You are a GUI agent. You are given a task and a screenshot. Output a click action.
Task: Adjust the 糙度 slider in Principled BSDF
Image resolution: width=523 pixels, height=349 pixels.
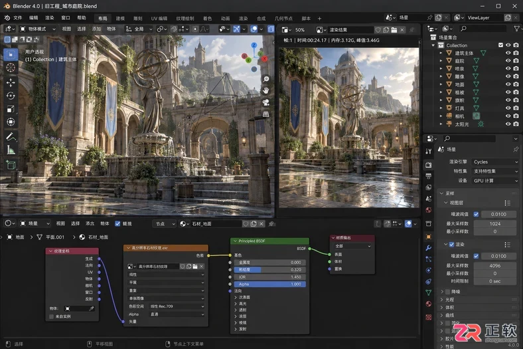pos(269,269)
